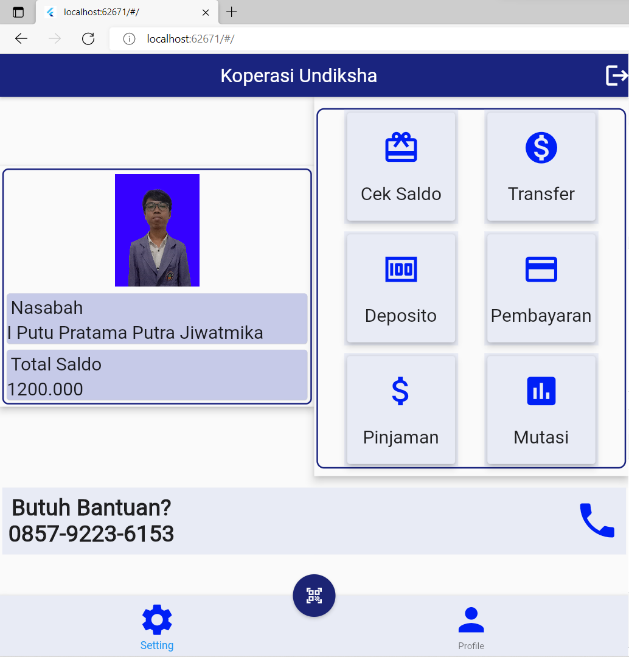The width and height of the screenshot is (629, 657).
Task: Switch to the Profile tab
Action: point(471,630)
